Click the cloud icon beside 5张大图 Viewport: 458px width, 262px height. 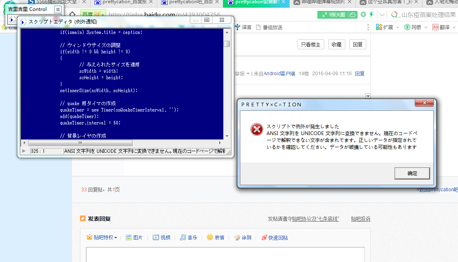click(x=353, y=15)
